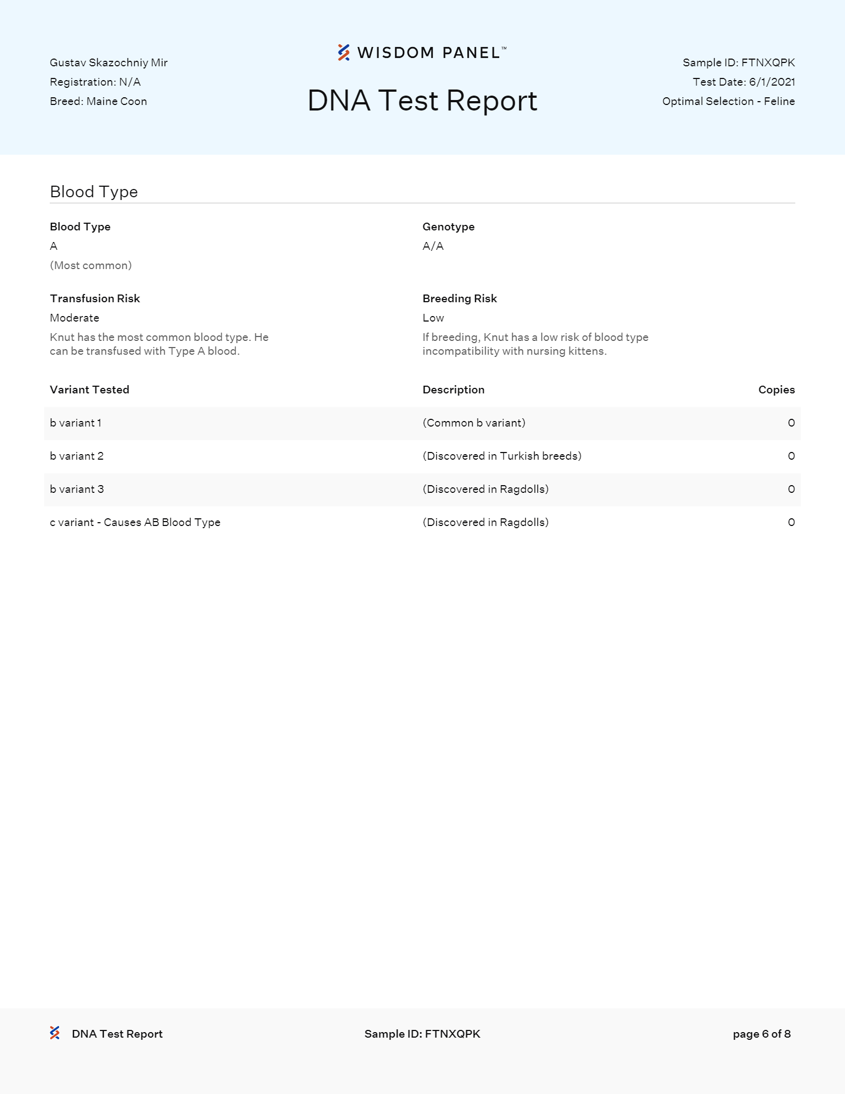This screenshot has width=845, height=1094.
Task: Click the Wisdom Panel logo icon in header
Action: coord(344,52)
